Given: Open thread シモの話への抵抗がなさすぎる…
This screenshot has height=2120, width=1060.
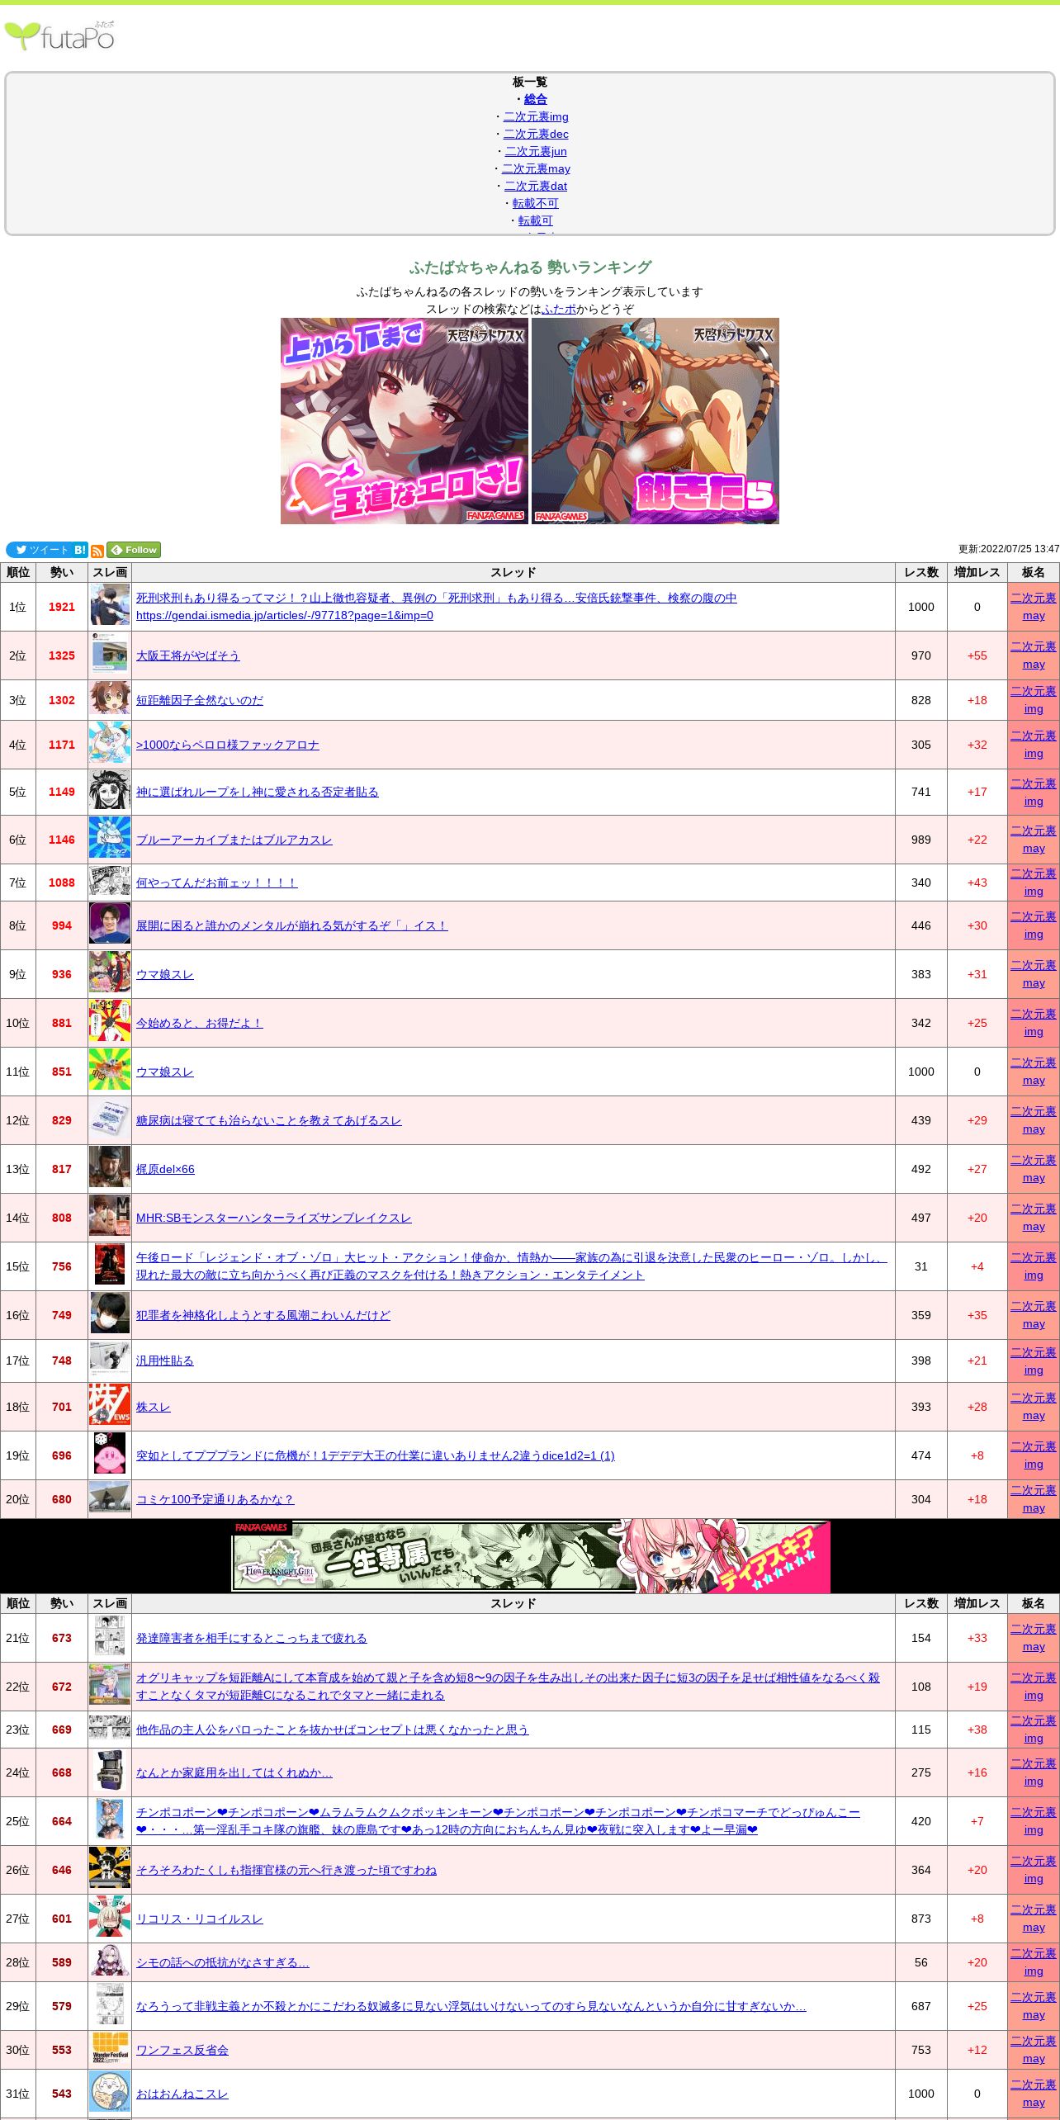Looking at the screenshot, I should [x=222, y=1962].
